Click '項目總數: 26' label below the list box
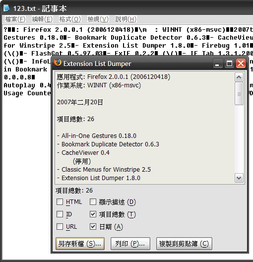The image size is (253, 262). (x=74, y=191)
